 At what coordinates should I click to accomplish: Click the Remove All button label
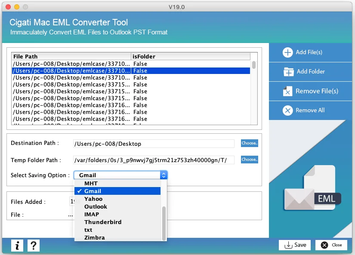(310, 110)
